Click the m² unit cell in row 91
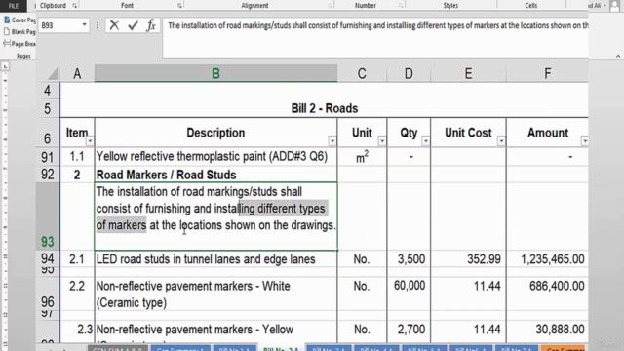 tap(362, 157)
